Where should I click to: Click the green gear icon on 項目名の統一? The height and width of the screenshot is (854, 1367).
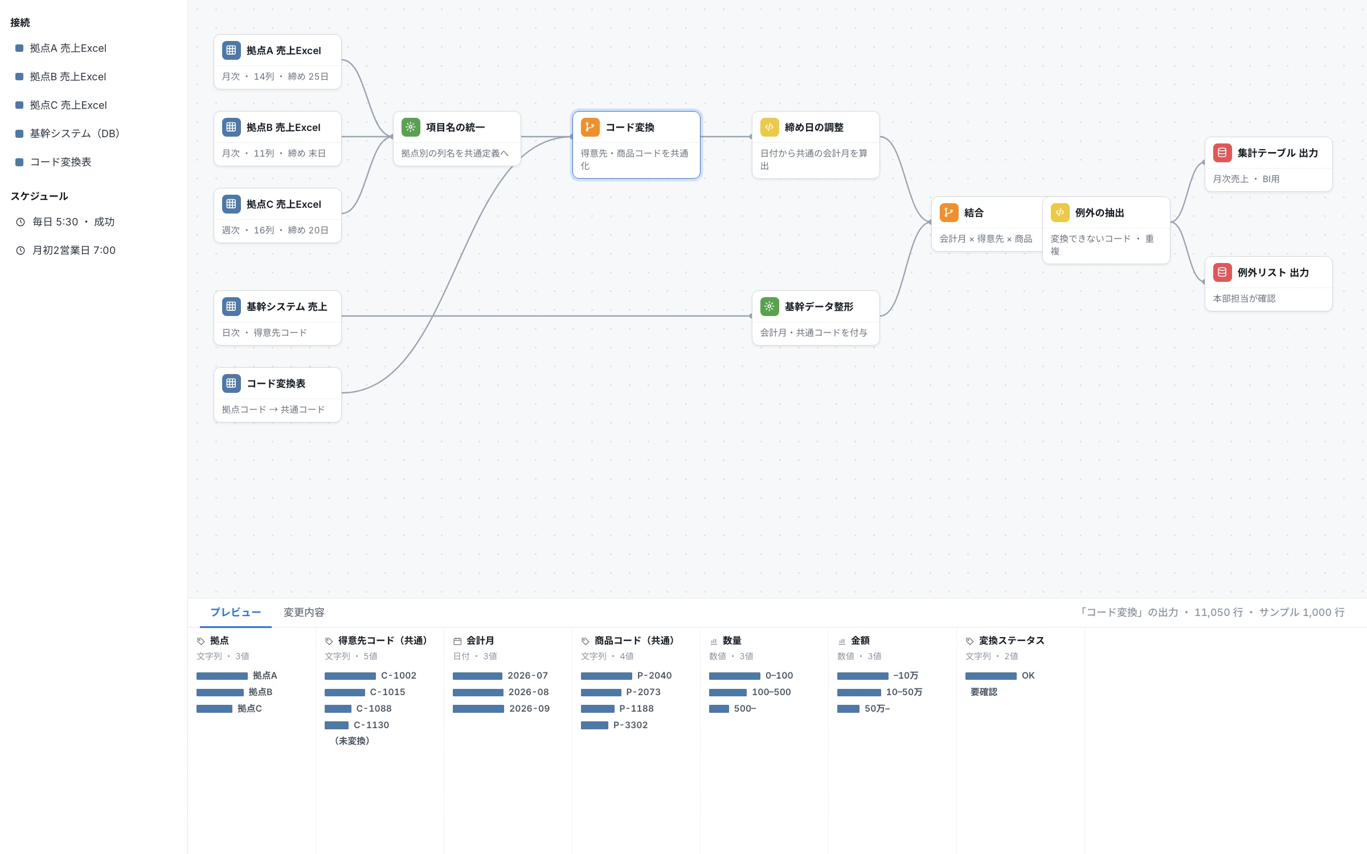pyautogui.click(x=410, y=127)
